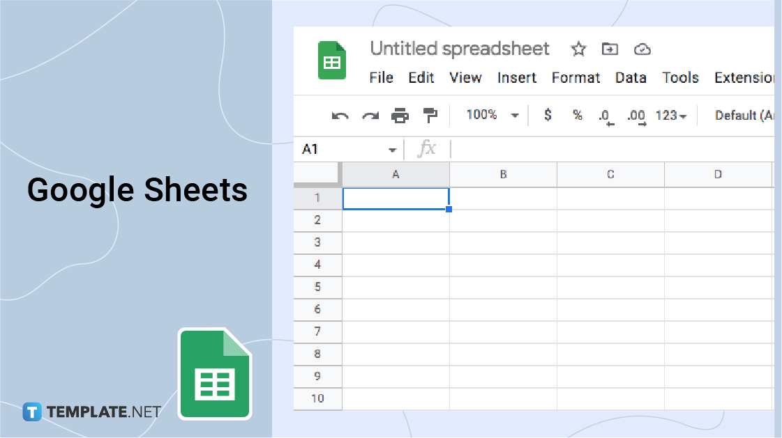Increase decimal places
782x438 pixels.
[x=636, y=117]
